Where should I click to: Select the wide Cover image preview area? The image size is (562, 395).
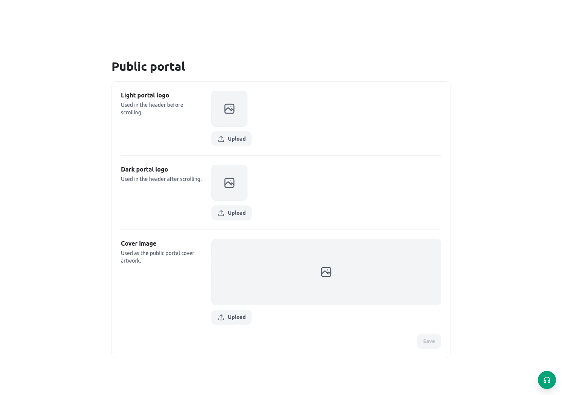(326, 272)
